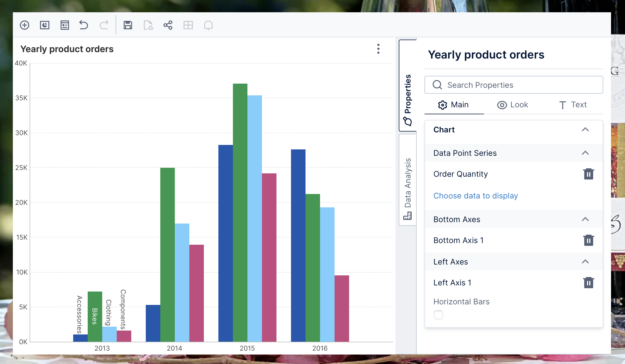Click the 2013 x-axis label
625x364 pixels.
click(102, 348)
